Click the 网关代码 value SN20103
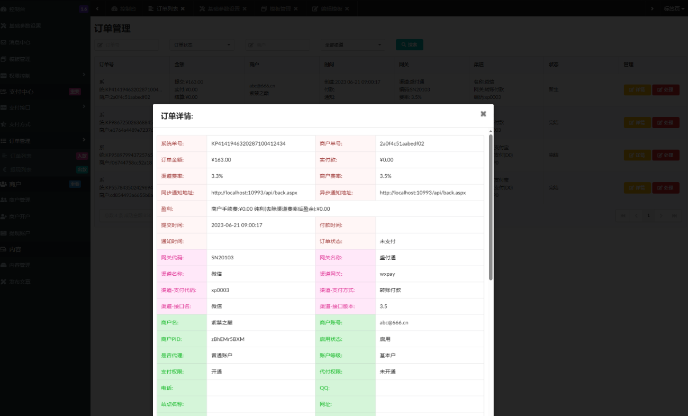 (x=222, y=258)
